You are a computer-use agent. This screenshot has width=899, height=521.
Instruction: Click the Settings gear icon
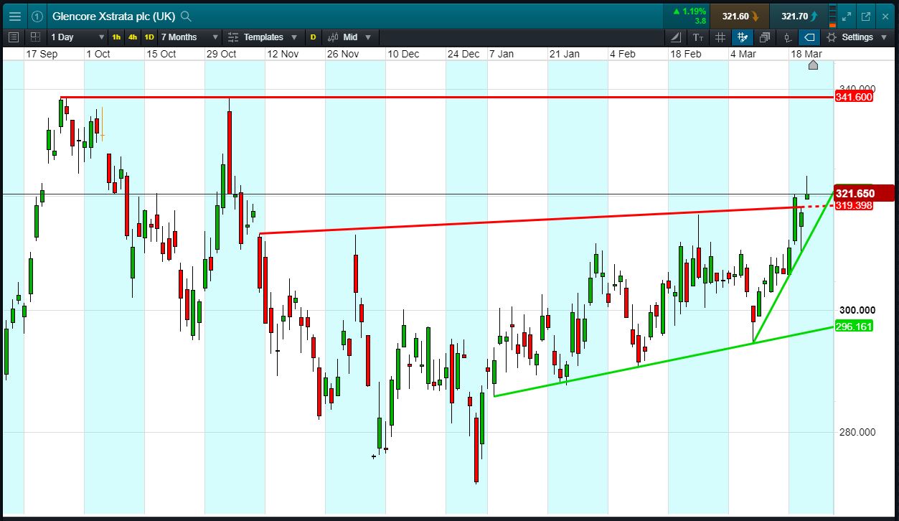832,37
